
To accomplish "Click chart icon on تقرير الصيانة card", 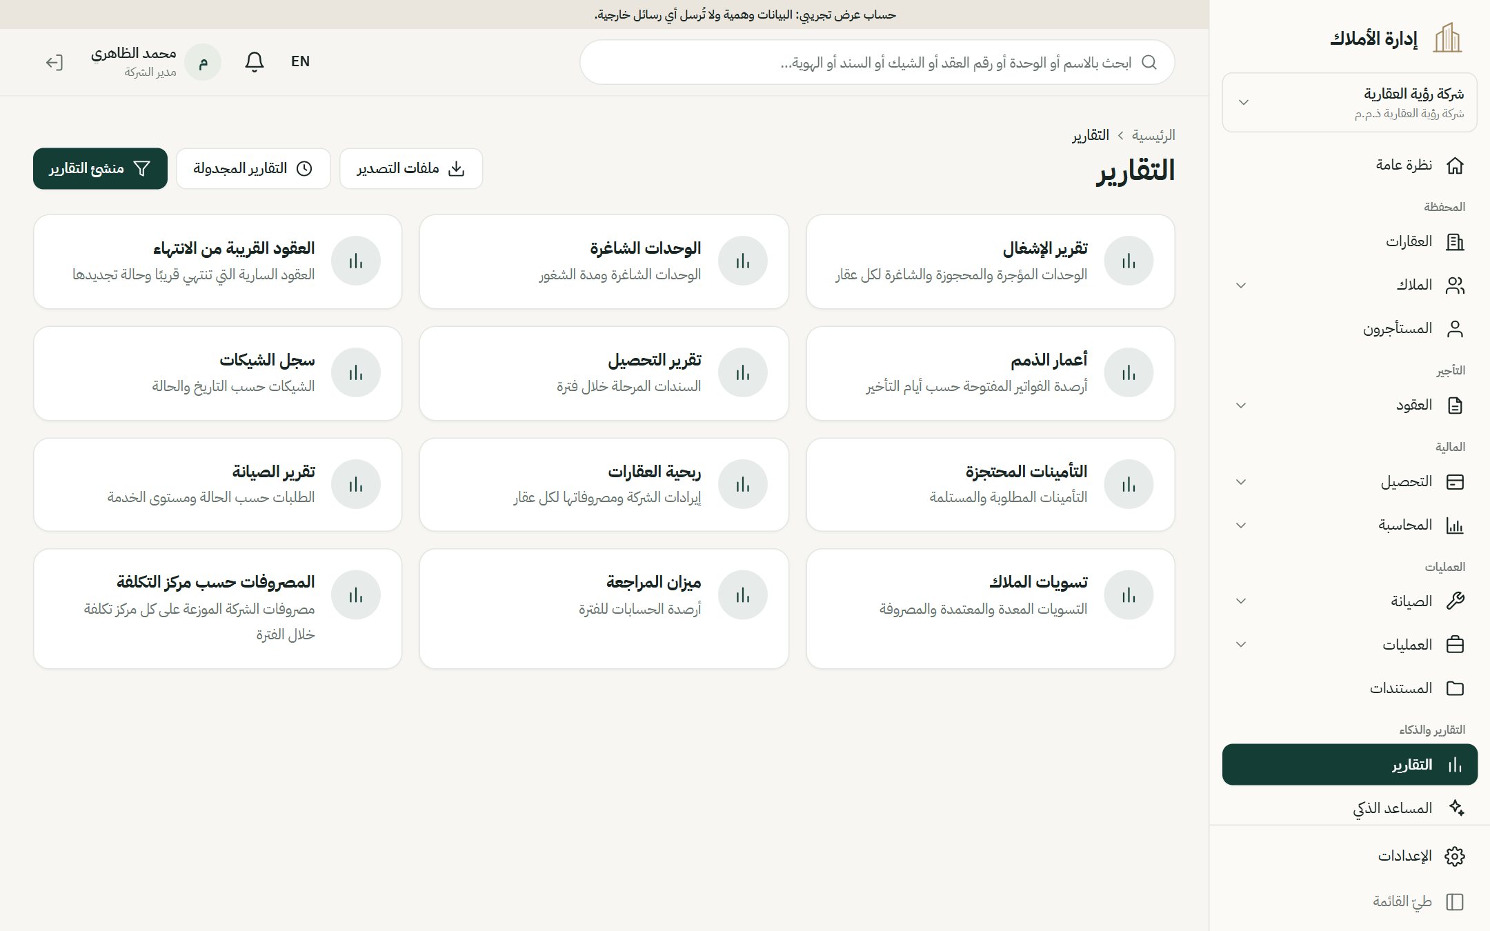I will point(356,485).
